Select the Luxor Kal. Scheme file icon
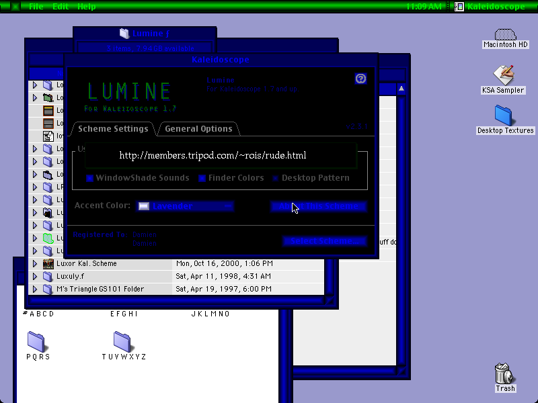The height and width of the screenshot is (403, 538). pos(48,263)
